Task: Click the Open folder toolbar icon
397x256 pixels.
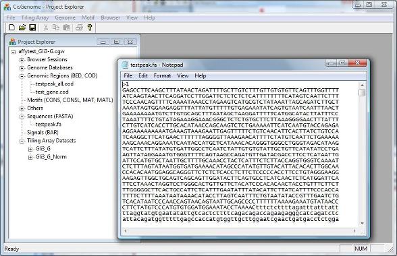Action: click(x=22, y=28)
